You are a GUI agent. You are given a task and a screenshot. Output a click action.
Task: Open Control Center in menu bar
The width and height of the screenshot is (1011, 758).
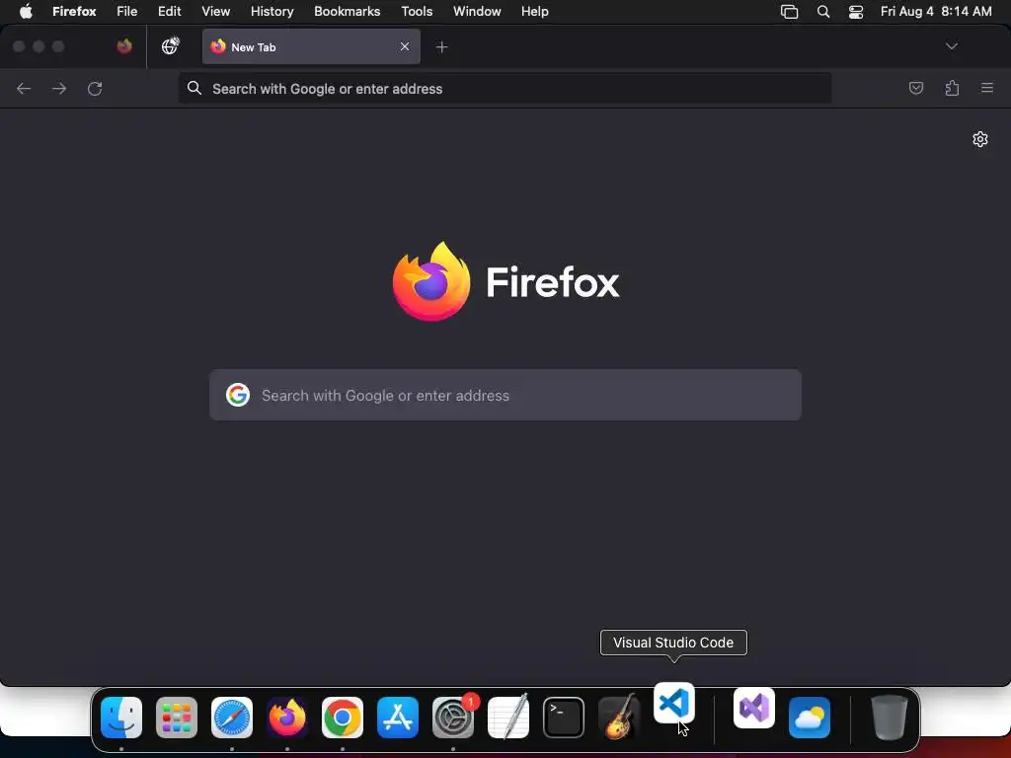coord(856,11)
